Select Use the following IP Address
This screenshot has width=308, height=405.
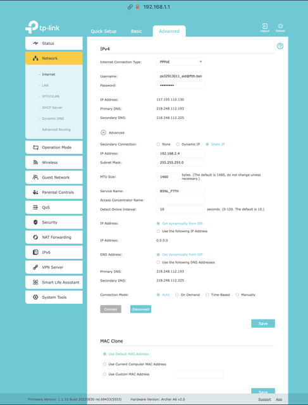click(158, 231)
